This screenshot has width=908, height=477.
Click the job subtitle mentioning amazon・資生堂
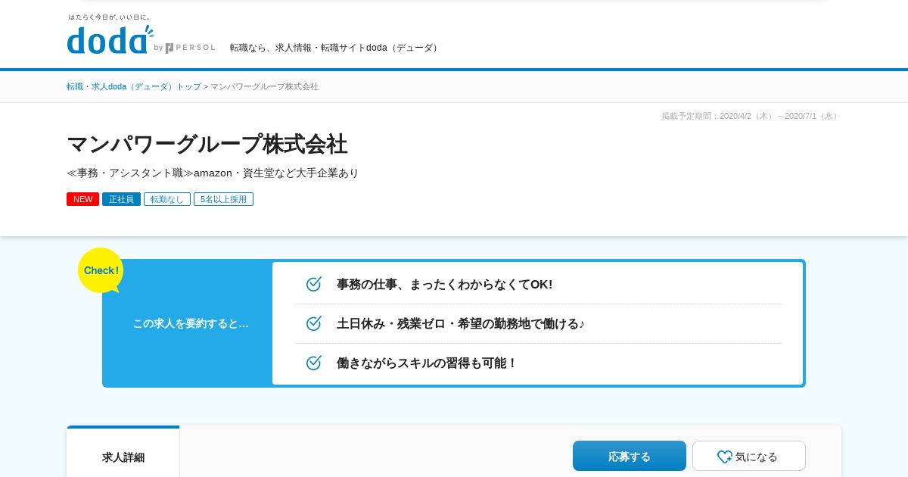pyautogui.click(x=213, y=173)
